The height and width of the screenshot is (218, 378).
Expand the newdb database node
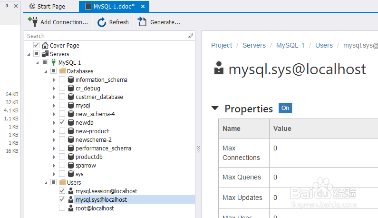click(54, 123)
